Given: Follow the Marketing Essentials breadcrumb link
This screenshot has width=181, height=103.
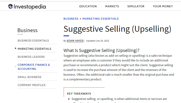Looking at the screenshot, I should click(101, 19).
